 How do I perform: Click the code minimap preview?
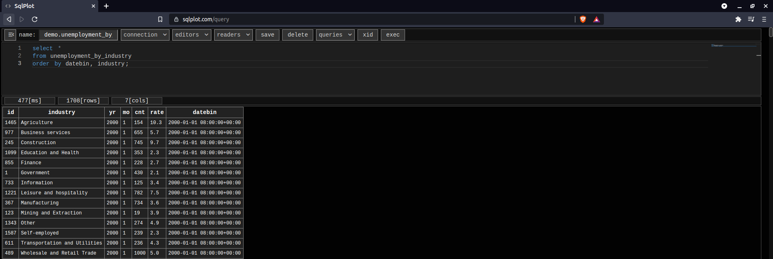click(x=734, y=46)
